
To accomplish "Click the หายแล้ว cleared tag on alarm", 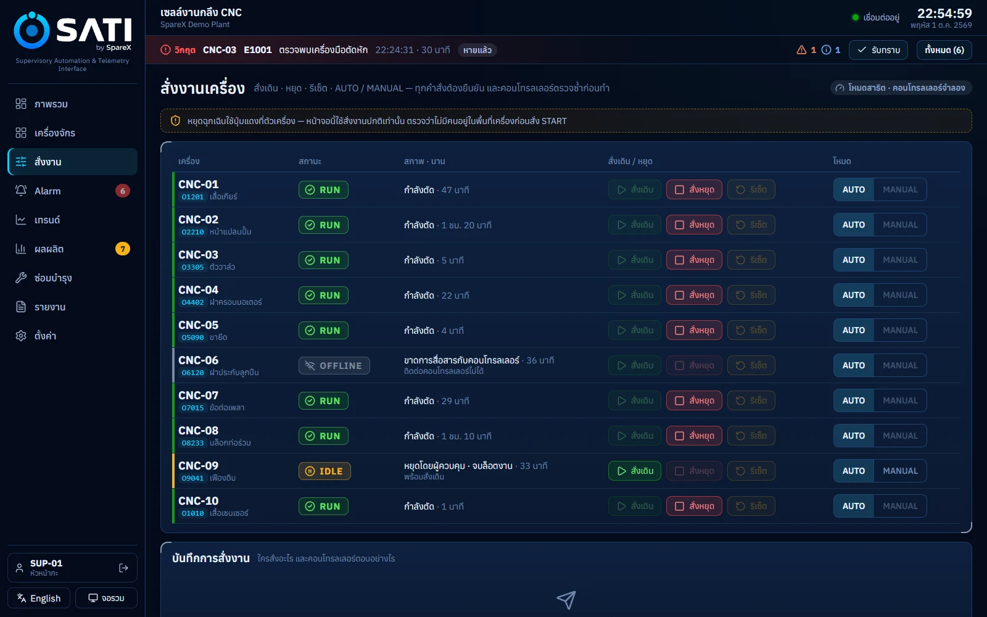I will 477,50.
